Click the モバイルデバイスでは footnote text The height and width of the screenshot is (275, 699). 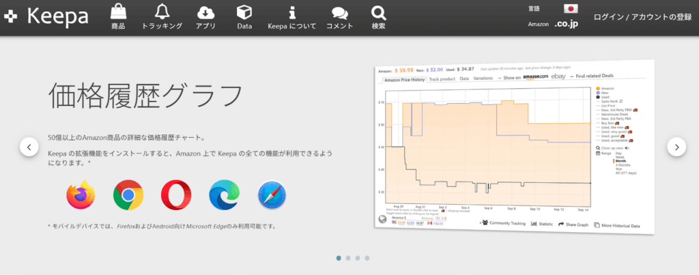[x=162, y=226]
